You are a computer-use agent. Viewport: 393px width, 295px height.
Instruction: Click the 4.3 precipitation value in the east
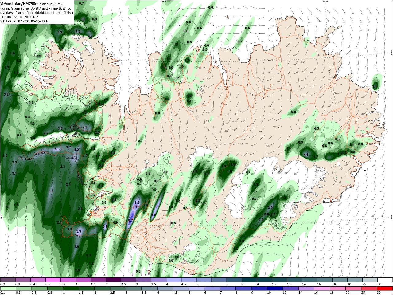(x=306, y=155)
